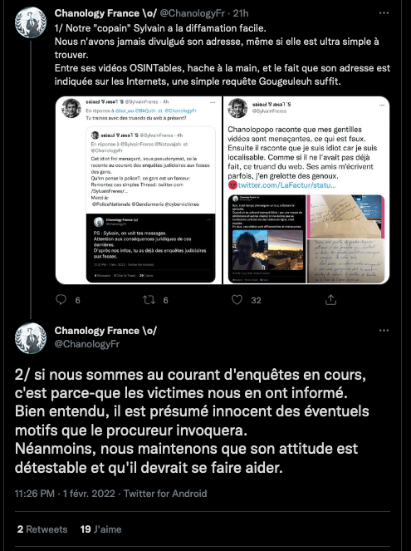
Task: Open the @ChanologyFr handle on first tweet
Action: pos(192,13)
